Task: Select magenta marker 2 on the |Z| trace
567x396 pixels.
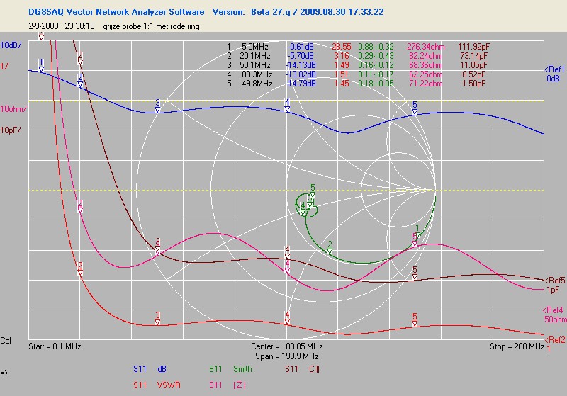Action: [80, 206]
